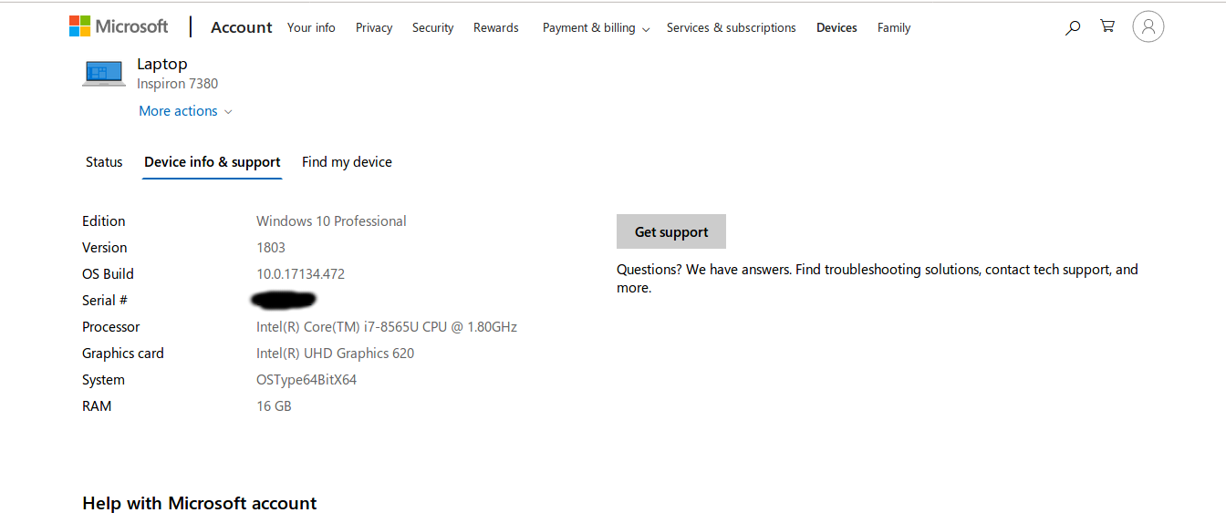Image resolution: width=1226 pixels, height=523 pixels.
Task: Click the i7-8565U processor value
Action: point(387,327)
